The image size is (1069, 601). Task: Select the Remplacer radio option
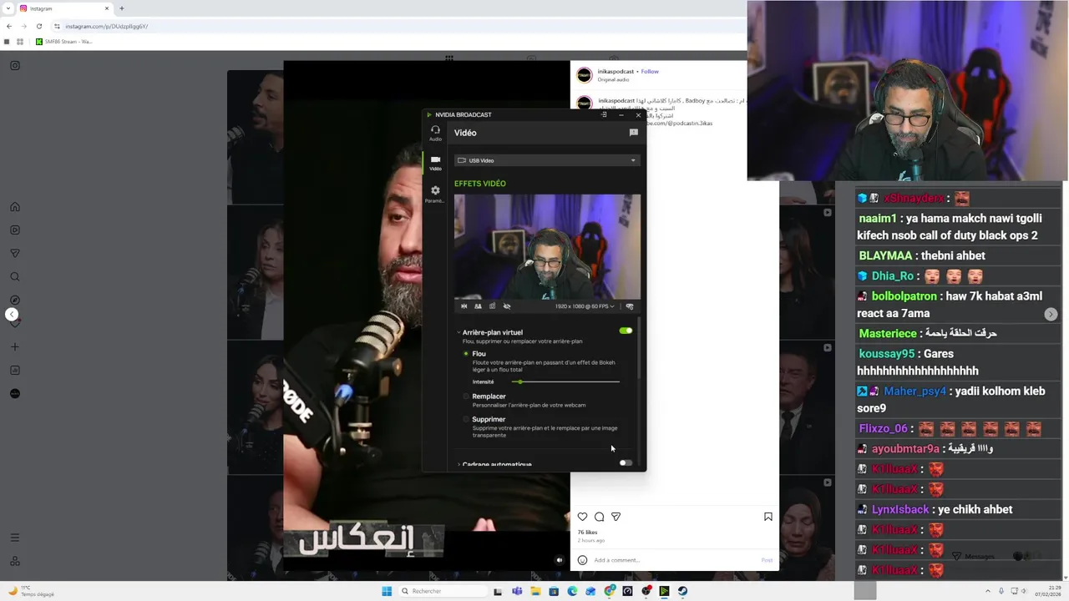pos(466,396)
